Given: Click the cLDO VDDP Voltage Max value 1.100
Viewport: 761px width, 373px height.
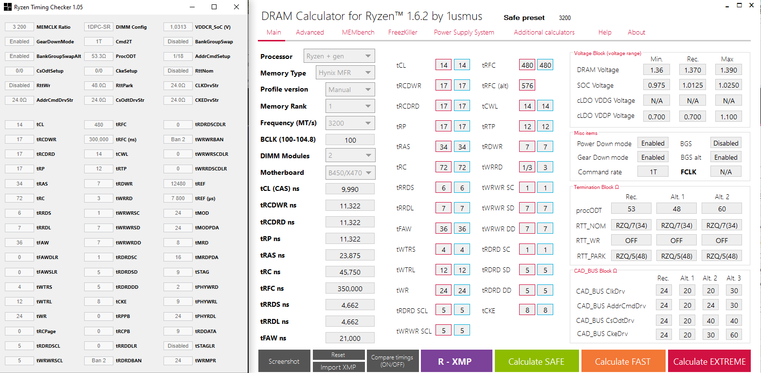Looking at the screenshot, I should tap(728, 116).
